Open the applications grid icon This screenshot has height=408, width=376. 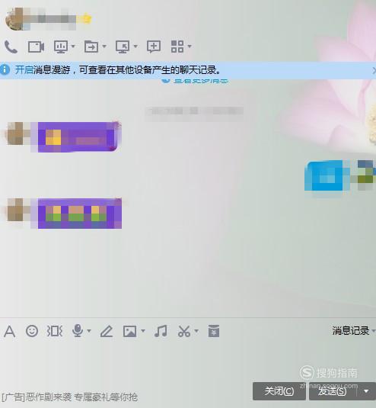point(177,47)
